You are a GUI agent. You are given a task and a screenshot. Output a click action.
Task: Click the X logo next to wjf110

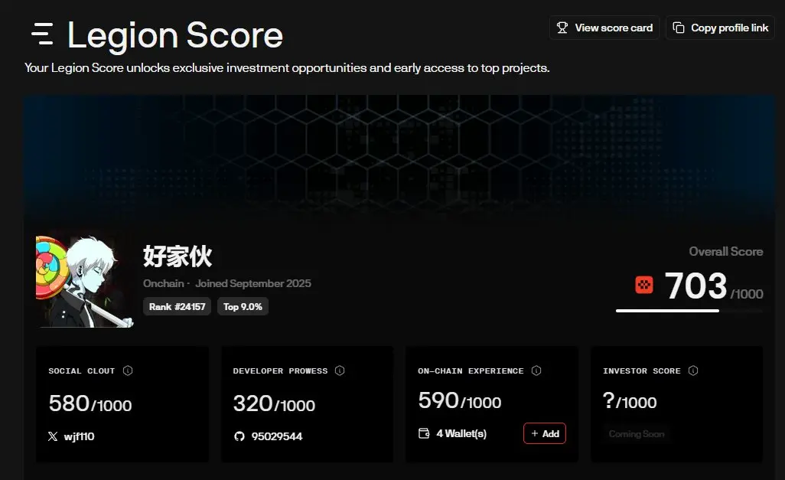[x=53, y=436]
